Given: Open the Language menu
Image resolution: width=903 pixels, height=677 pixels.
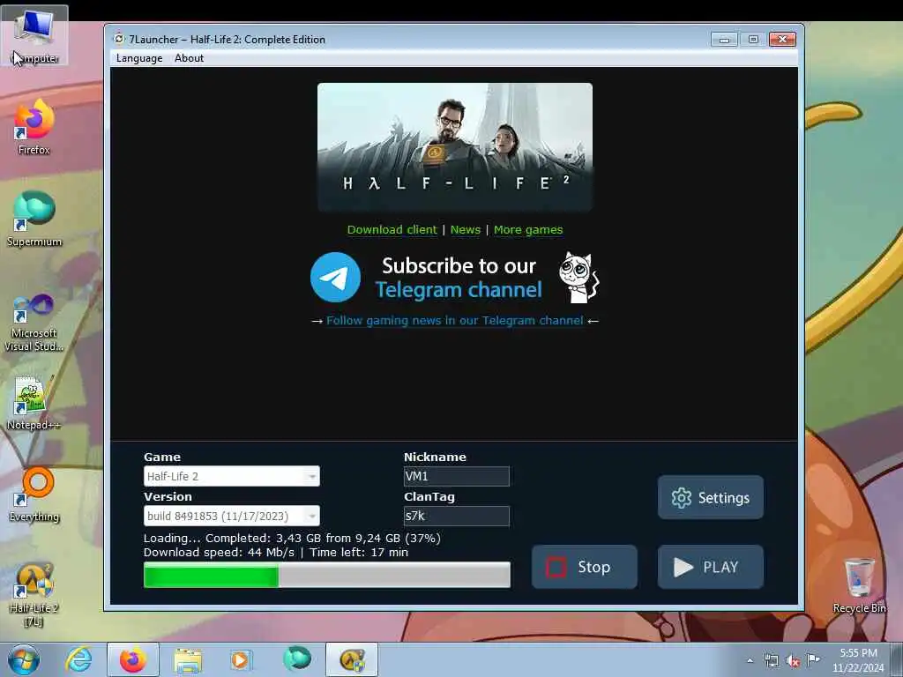Looking at the screenshot, I should (139, 58).
